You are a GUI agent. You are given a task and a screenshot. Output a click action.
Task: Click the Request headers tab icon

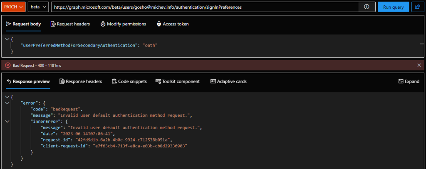(x=53, y=24)
